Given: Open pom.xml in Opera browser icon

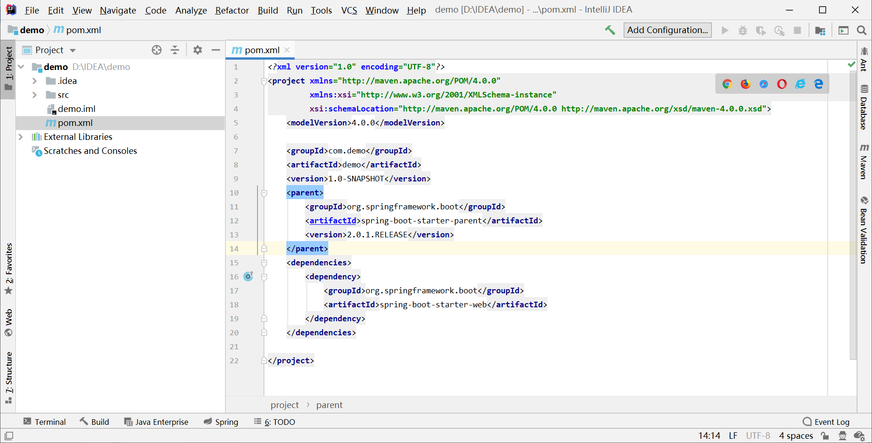Looking at the screenshot, I should (x=782, y=84).
